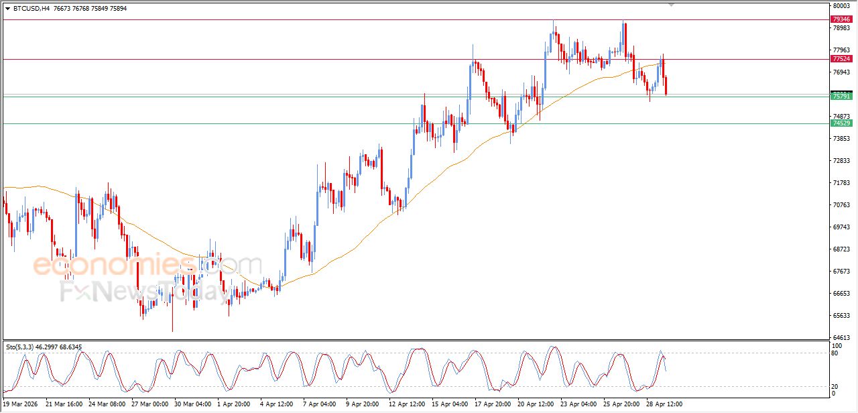Select the 77524 red price label
The width and height of the screenshot is (858, 413).
point(841,59)
